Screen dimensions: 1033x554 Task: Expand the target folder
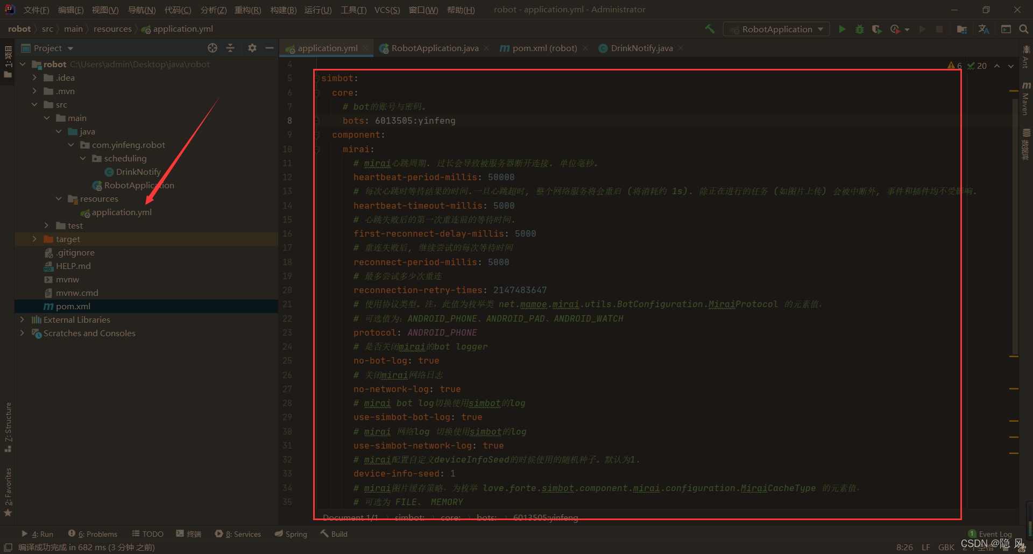click(35, 239)
